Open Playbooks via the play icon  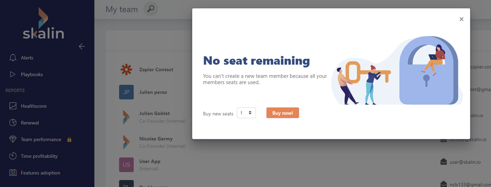[13, 74]
